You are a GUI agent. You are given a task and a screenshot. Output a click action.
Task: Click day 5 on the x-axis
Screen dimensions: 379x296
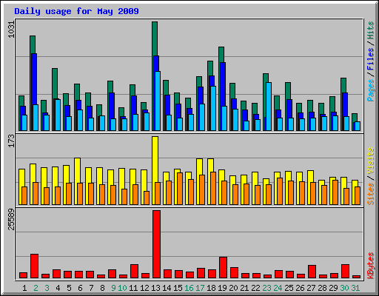pos(69,288)
